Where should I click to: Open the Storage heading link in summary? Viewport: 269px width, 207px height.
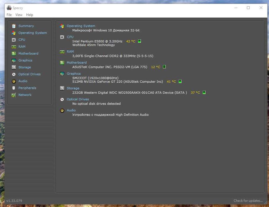point(73,88)
